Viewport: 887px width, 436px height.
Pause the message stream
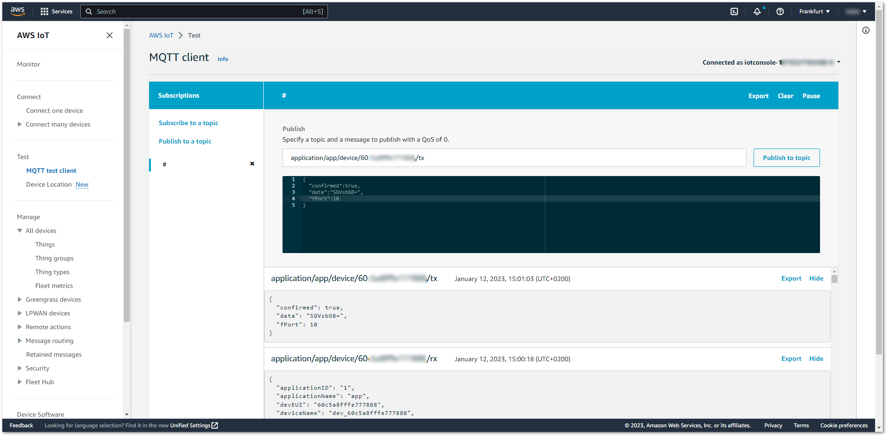point(811,96)
